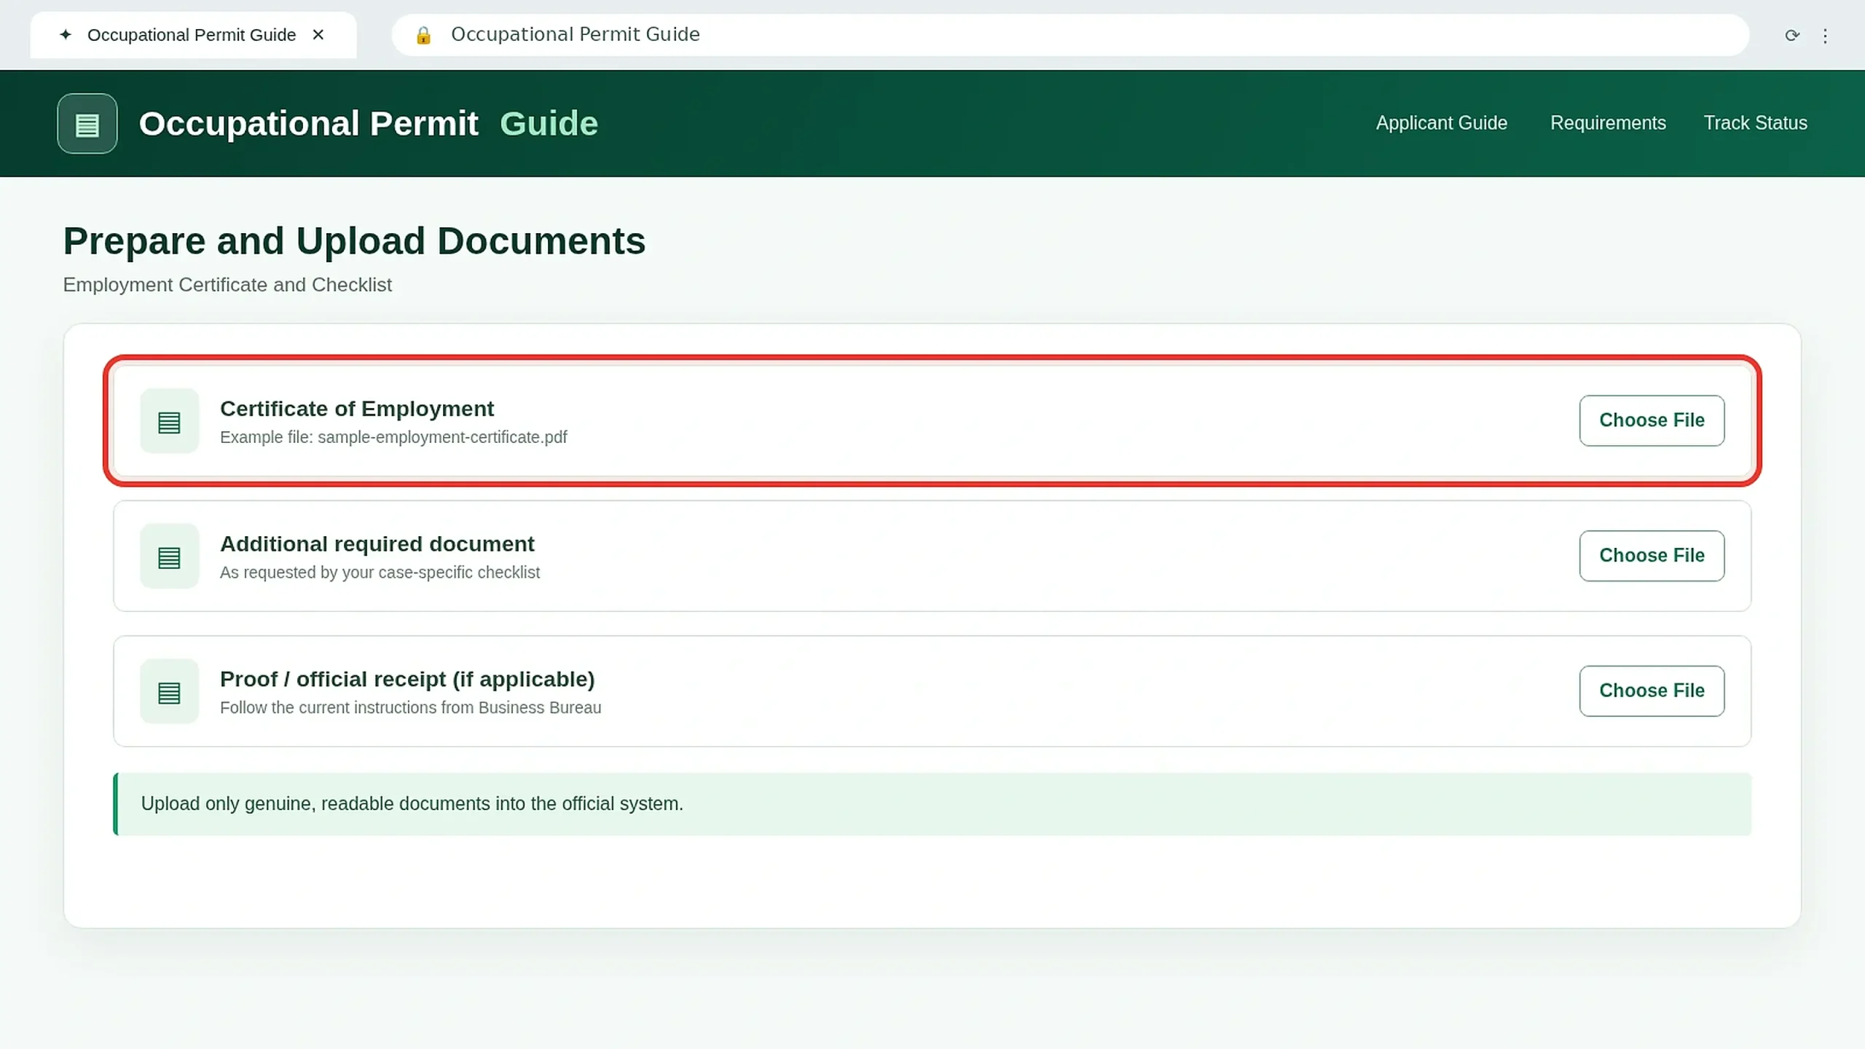The height and width of the screenshot is (1049, 1865).
Task: Click the document icon beside Certificate of Employment
Action: tap(169, 421)
